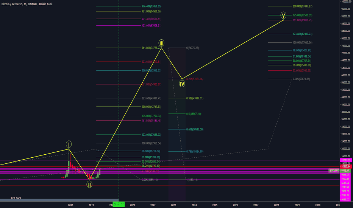Click the 261.80%(54980.87) extension label
The height and width of the screenshot is (208, 353).
click(152, 85)
